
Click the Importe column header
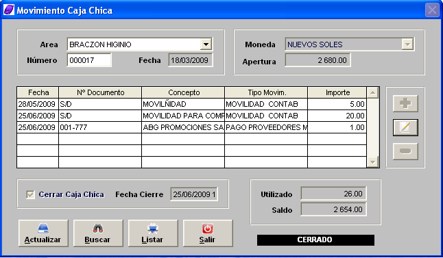(337, 92)
